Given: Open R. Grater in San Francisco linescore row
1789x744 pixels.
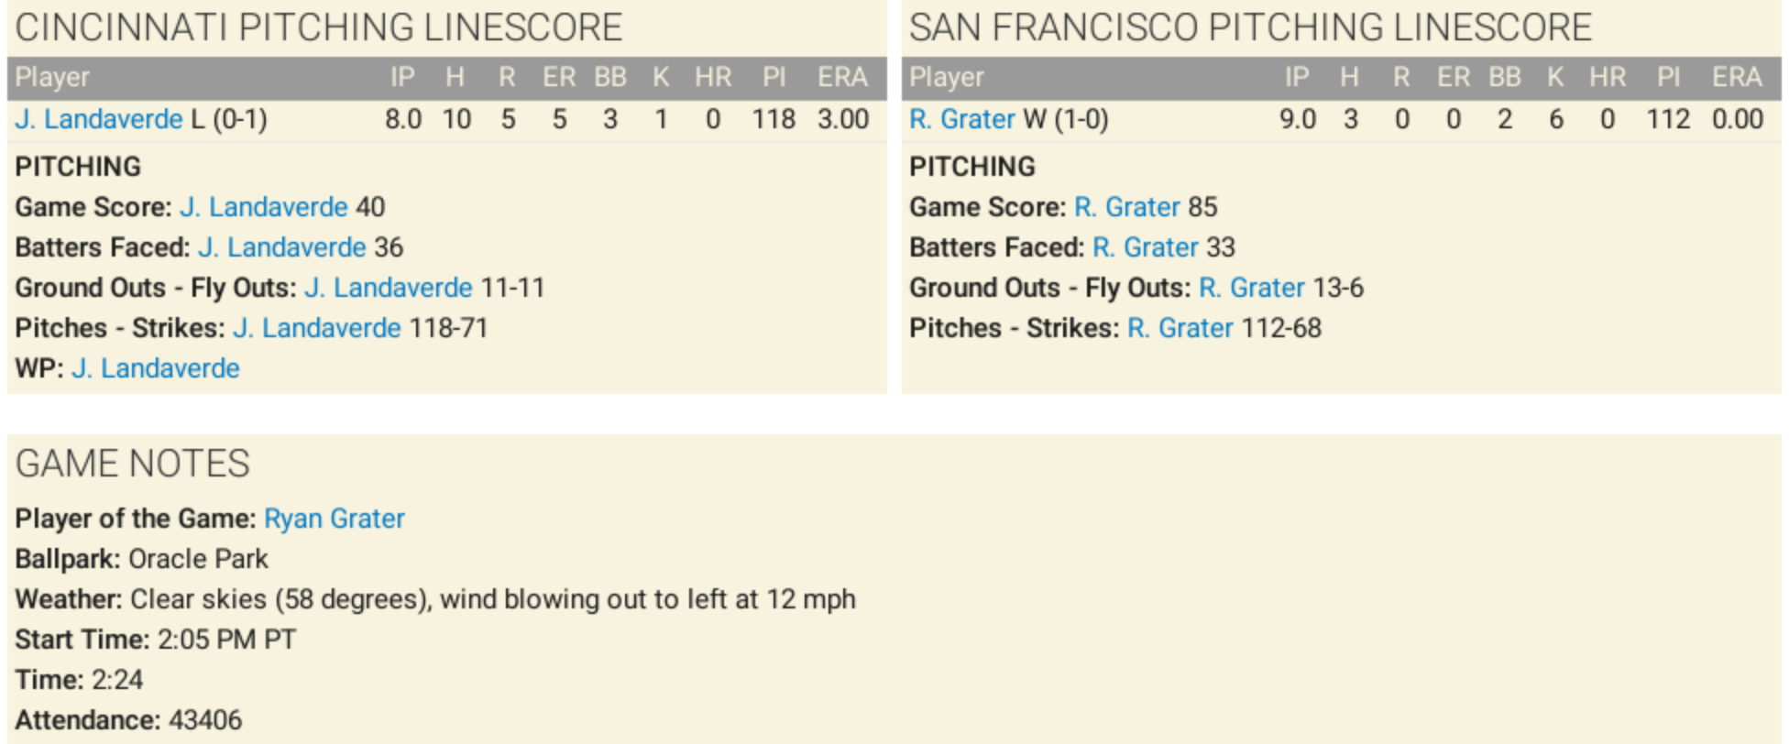Looking at the screenshot, I should (962, 119).
